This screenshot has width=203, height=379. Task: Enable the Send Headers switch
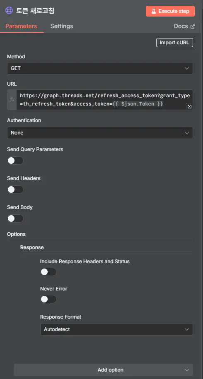click(15, 189)
